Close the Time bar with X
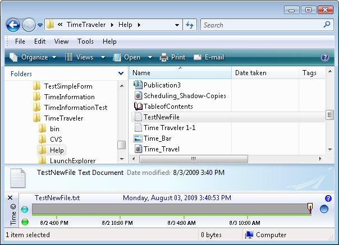 click(10, 198)
